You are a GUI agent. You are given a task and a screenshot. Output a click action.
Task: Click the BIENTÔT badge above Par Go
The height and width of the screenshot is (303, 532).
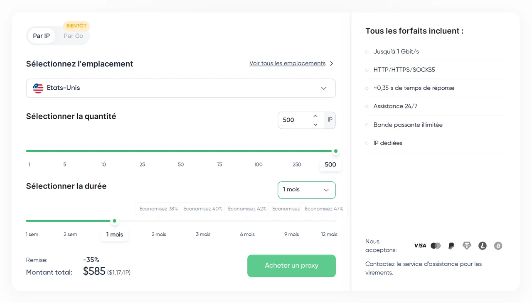click(x=76, y=26)
